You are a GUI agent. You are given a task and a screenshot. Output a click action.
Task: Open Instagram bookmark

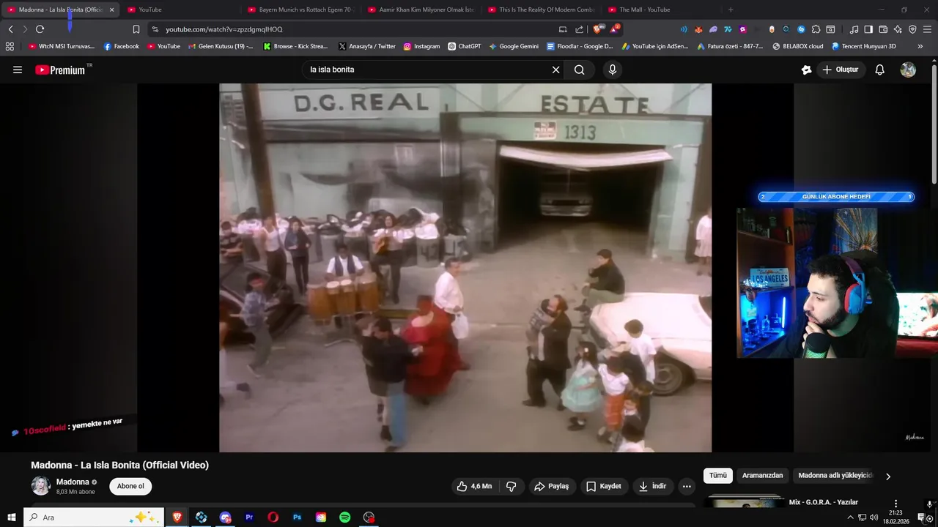tap(421, 46)
